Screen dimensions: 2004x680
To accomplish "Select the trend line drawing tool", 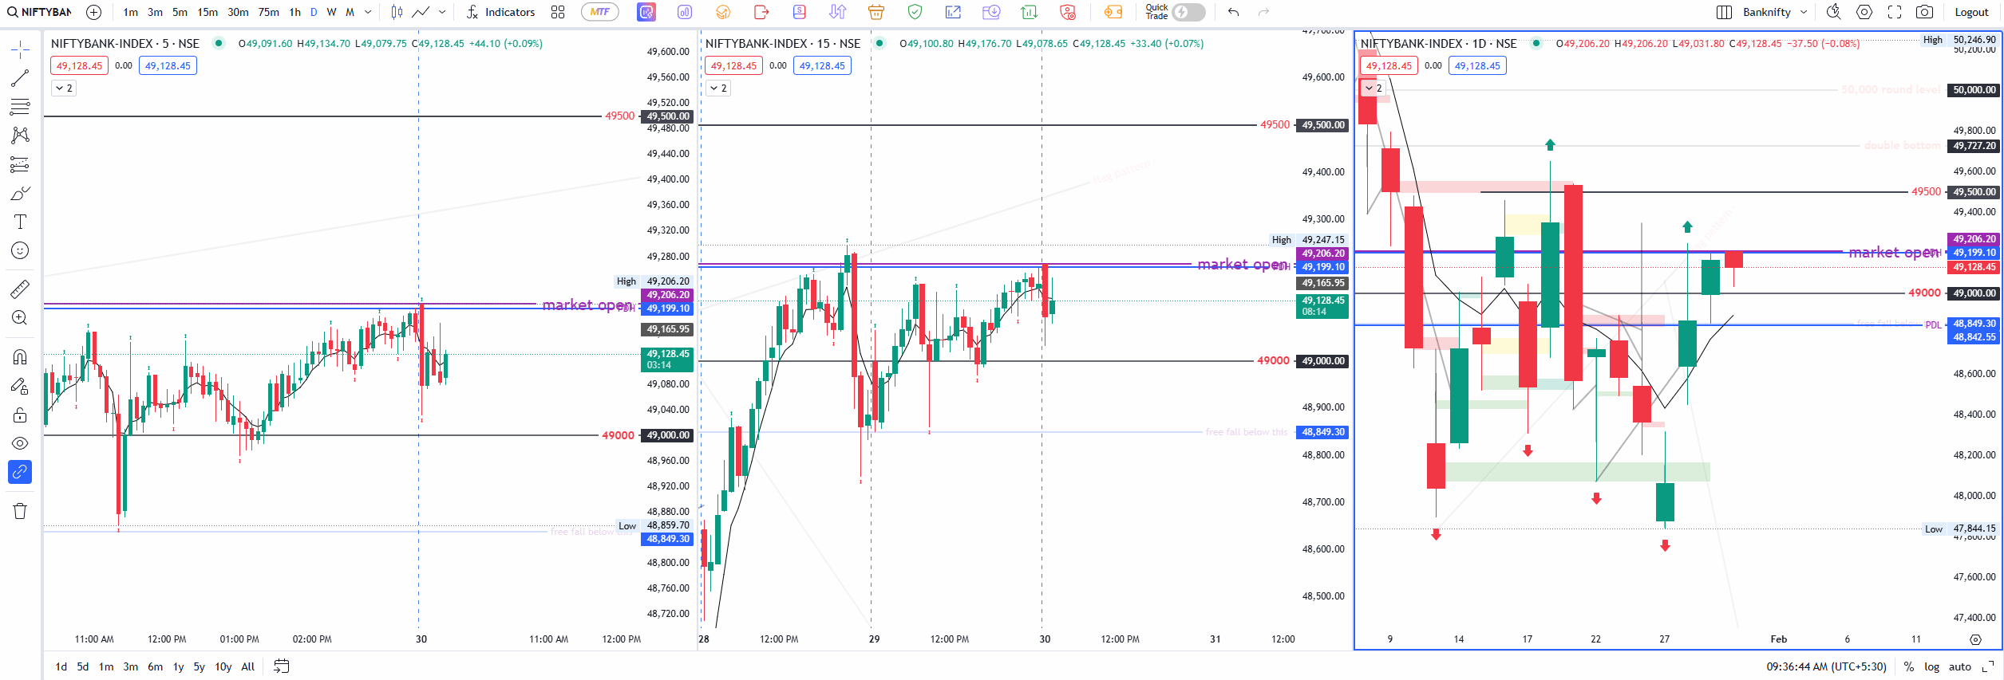I will tap(20, 78).
